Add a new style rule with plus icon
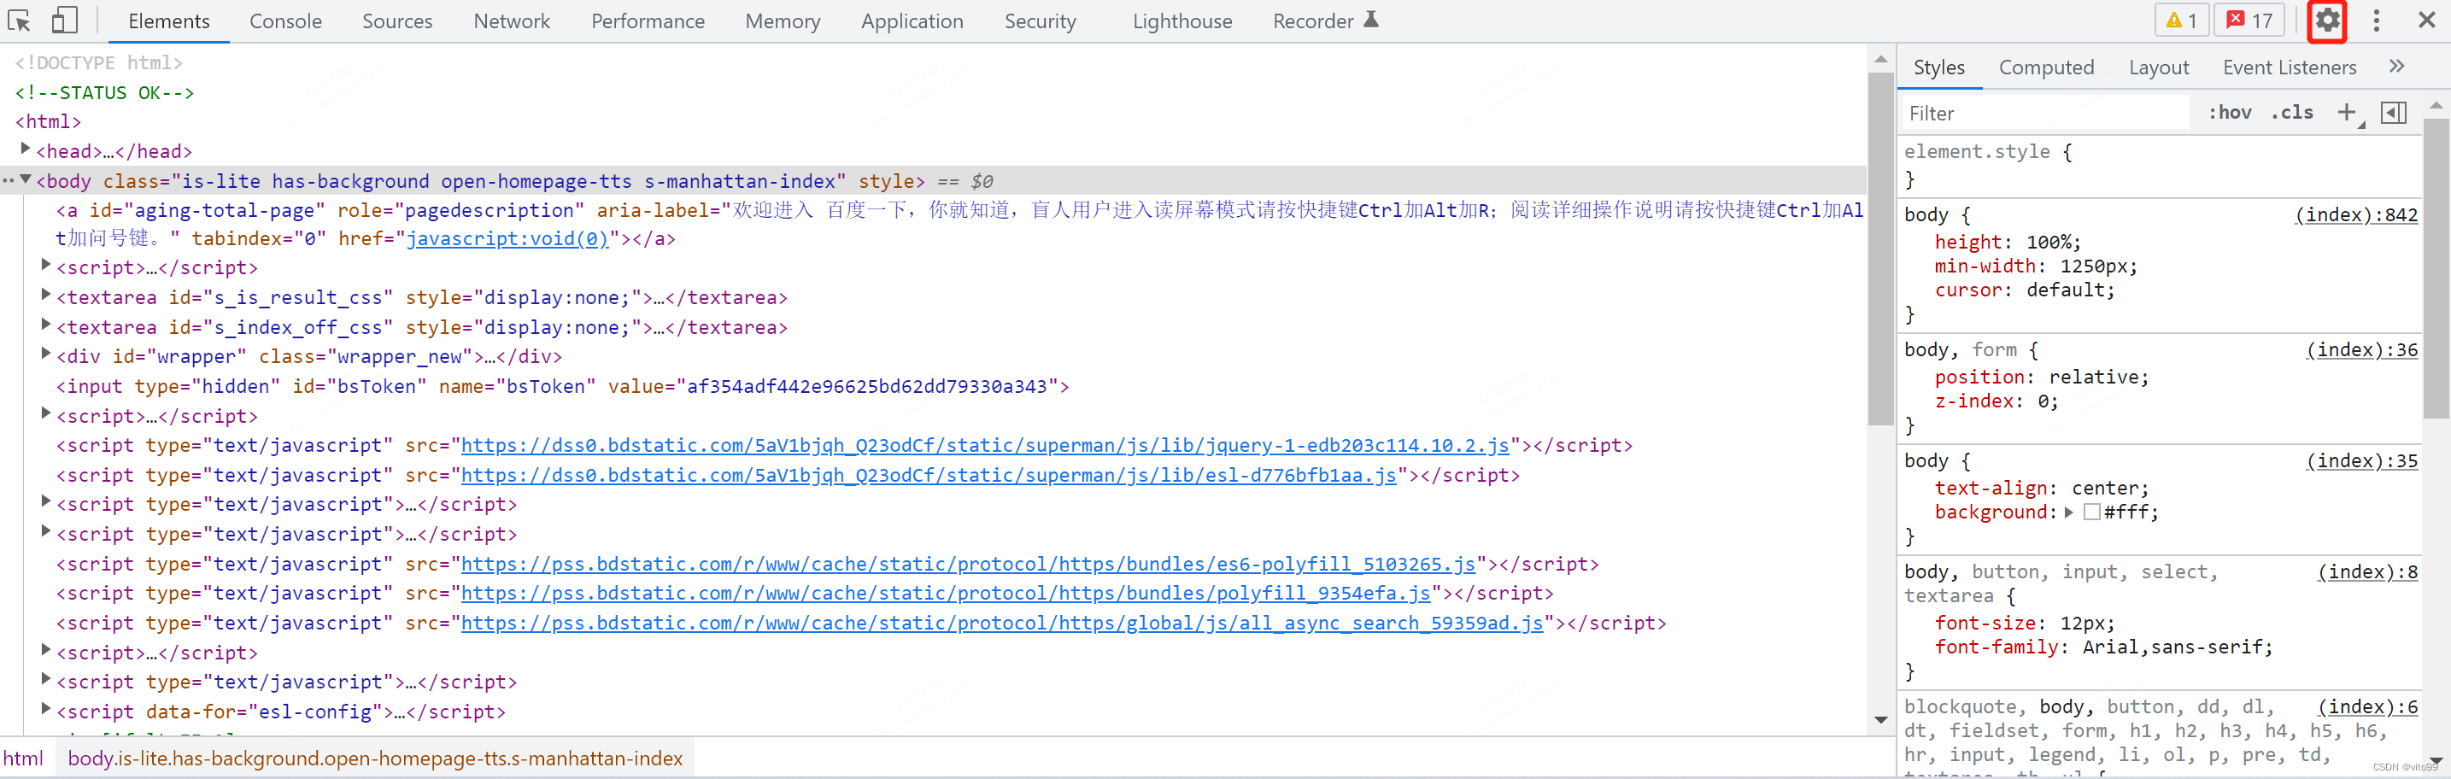The height and width of the screenshot is (779, 2451). [2348, 112]
